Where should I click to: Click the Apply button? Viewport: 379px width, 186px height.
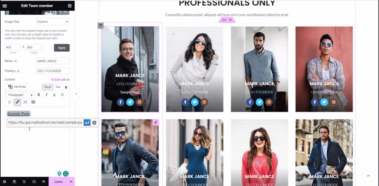coord(62,48)
